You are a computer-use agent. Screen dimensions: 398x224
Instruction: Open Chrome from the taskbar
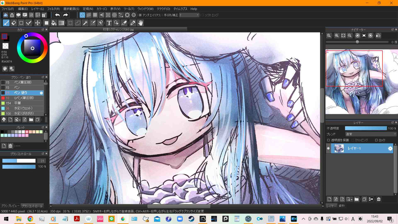click(30, 219)
